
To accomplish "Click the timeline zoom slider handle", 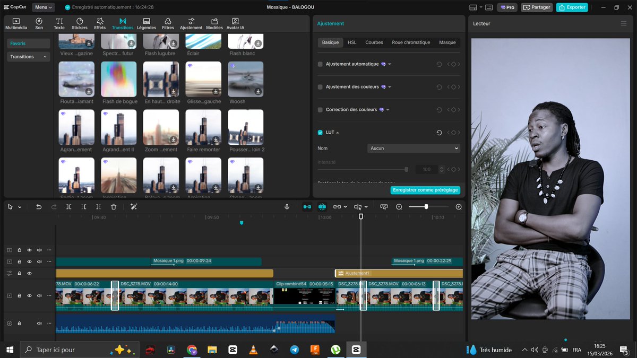I will [x=426, y=207].
